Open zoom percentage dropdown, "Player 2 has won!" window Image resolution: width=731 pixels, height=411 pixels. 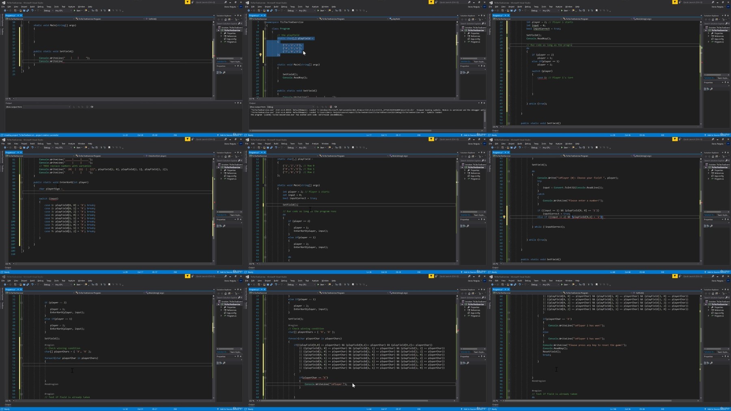pos(501,400)
